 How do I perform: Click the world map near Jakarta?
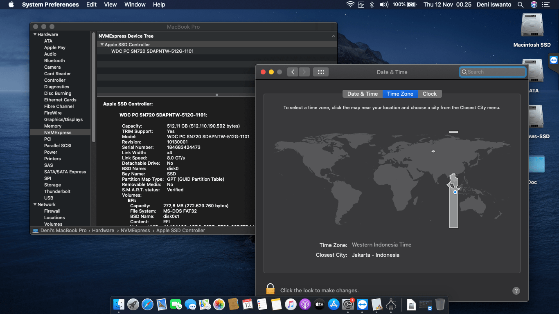coord(455,192)
